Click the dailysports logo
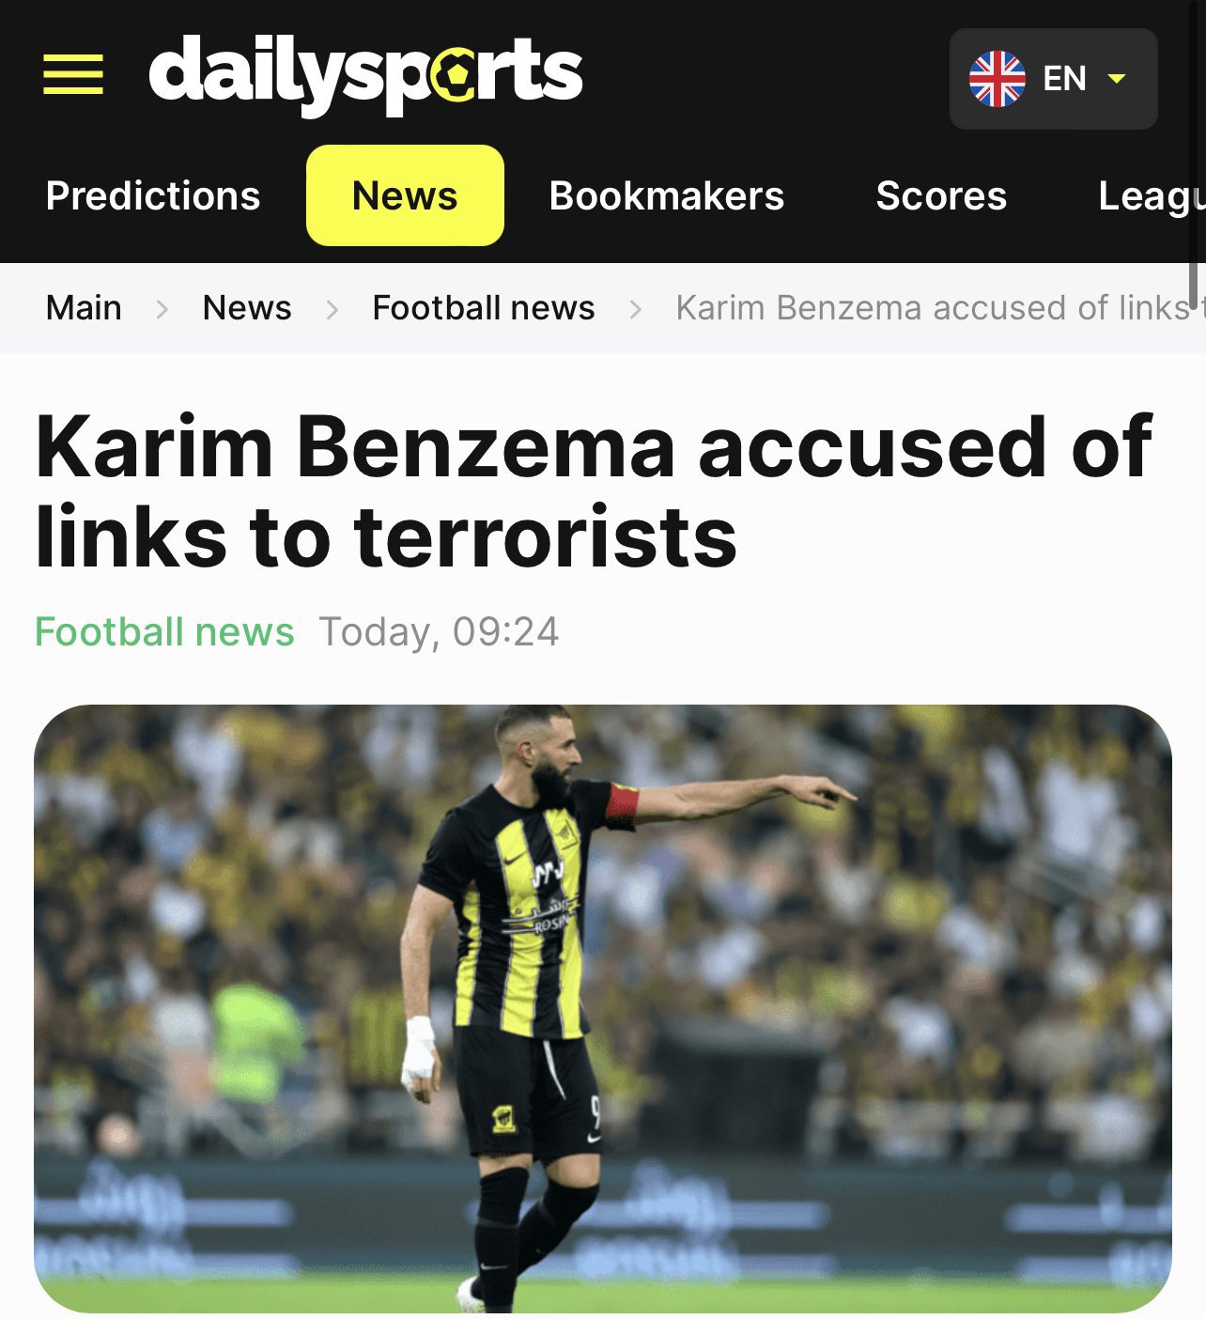This screenshot has width=1206, height=1319. 365,75
